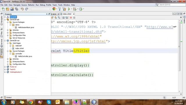Click the Shift Line Right editor icon
Image resolution: width=186 pixels, height=105 pixels.
[67, 17]
